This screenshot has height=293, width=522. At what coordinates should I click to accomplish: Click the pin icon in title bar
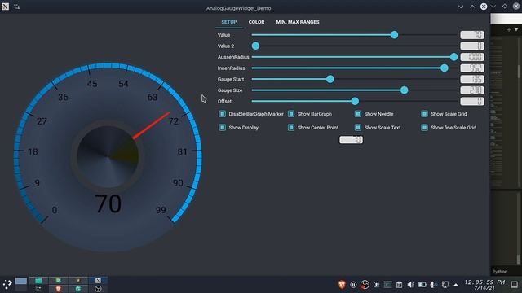(x=17, y=7)
